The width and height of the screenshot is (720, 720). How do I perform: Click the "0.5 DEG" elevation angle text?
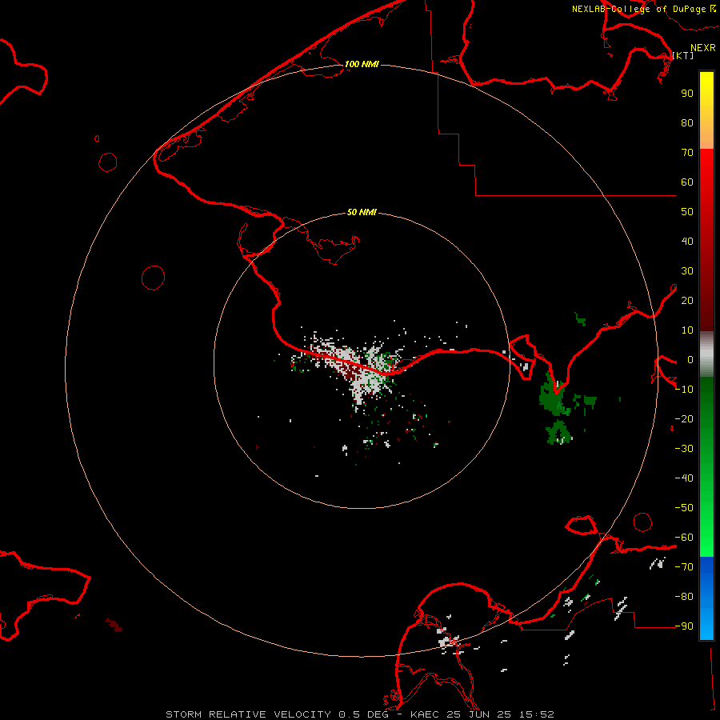(x=364, y=714)
